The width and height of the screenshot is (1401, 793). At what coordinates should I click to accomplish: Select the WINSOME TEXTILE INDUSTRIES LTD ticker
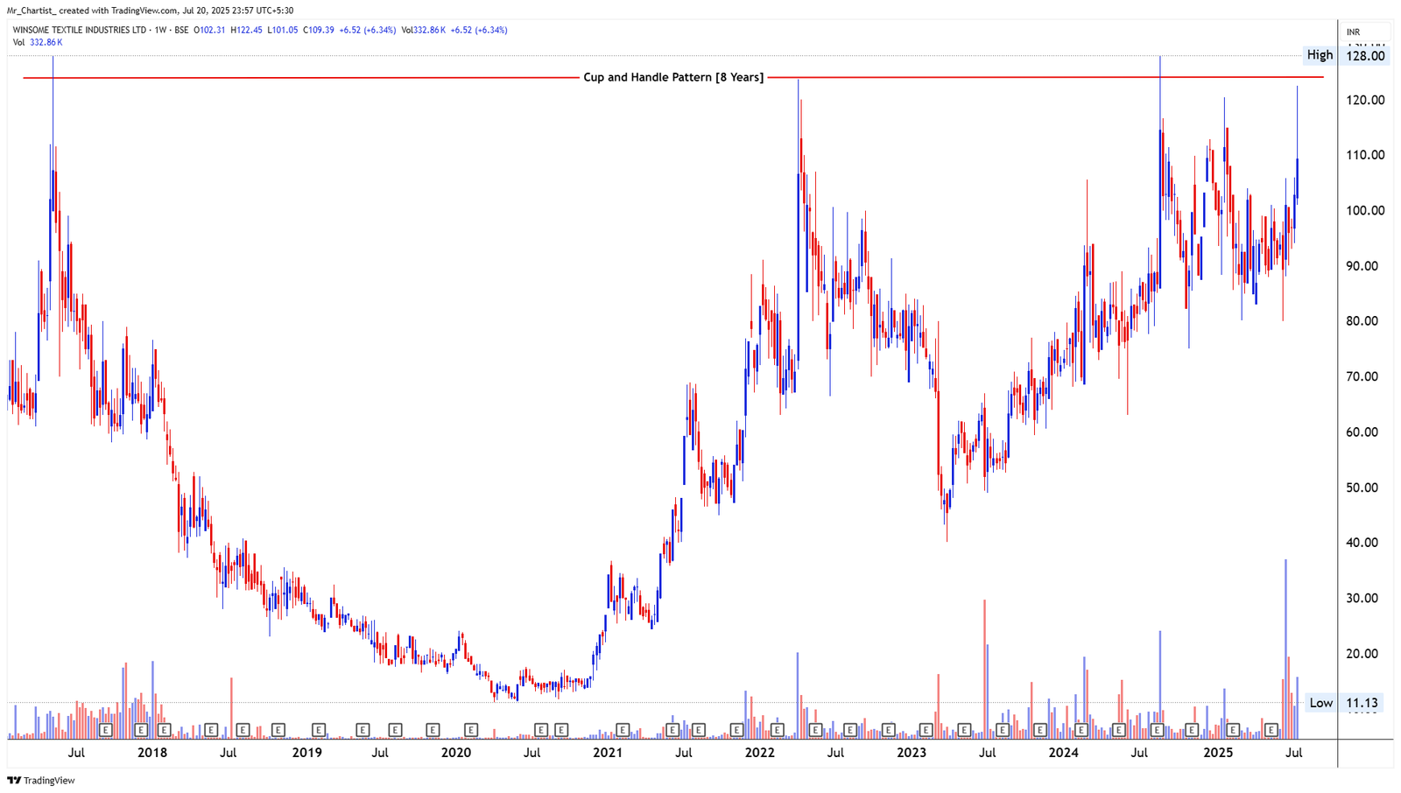pos(79,29)
